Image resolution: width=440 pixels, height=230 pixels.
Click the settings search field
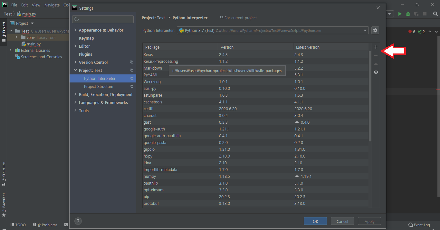pyautogui.click(x=103, y=19)
